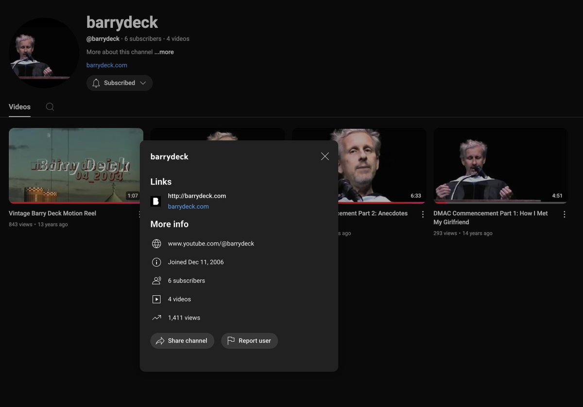This screenshot has height=407, width=583.
Task: Open options menu for DMAC Commencement Part 1
Action: [564, 214]
